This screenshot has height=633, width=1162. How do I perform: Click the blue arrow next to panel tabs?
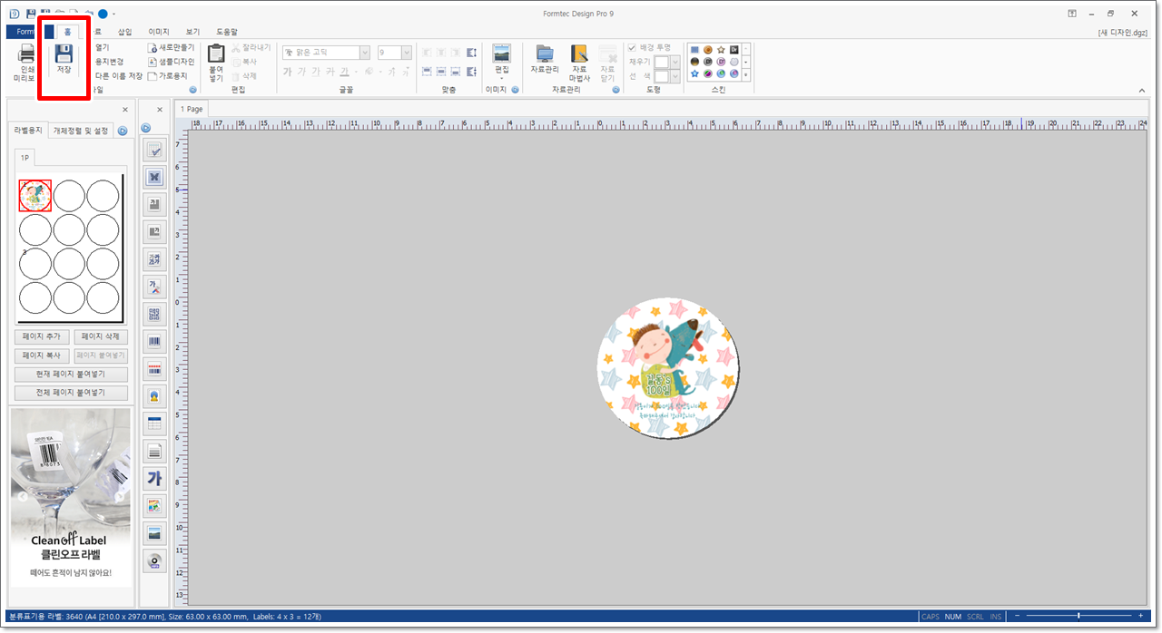(x=123, y=131)
